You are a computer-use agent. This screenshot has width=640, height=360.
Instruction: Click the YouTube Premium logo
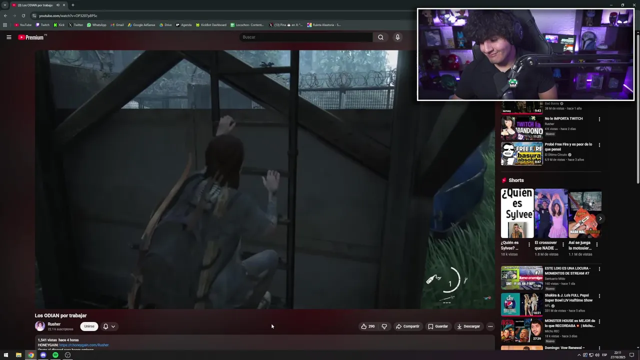pos(31,37)
